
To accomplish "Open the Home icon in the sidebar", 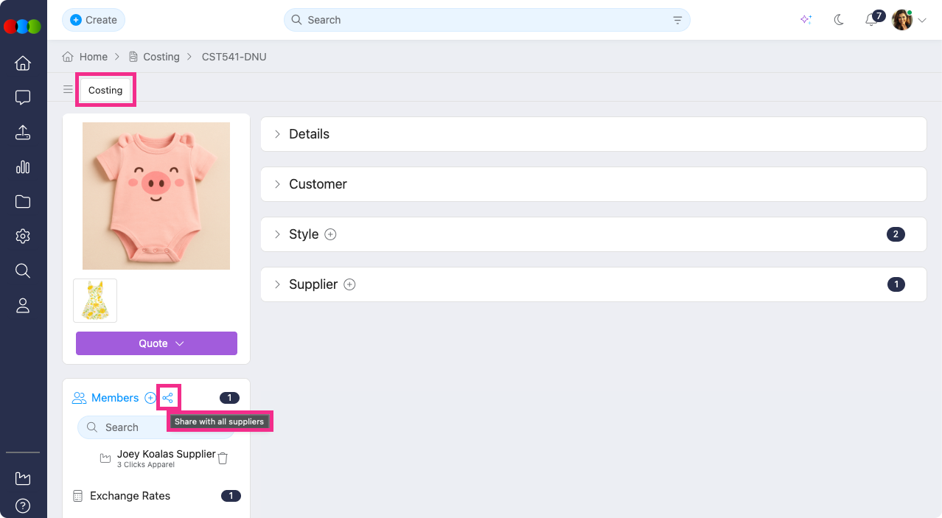I will click(x=23, y=63).
